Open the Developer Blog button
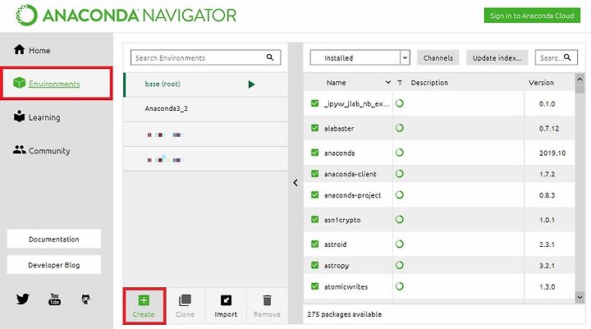The image size is (591, 329). [54, 264]
